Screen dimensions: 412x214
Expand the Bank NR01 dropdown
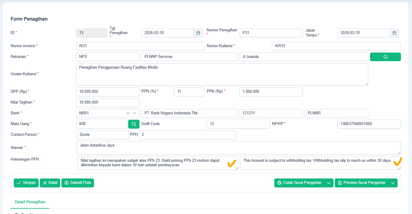tap(134, 113)
